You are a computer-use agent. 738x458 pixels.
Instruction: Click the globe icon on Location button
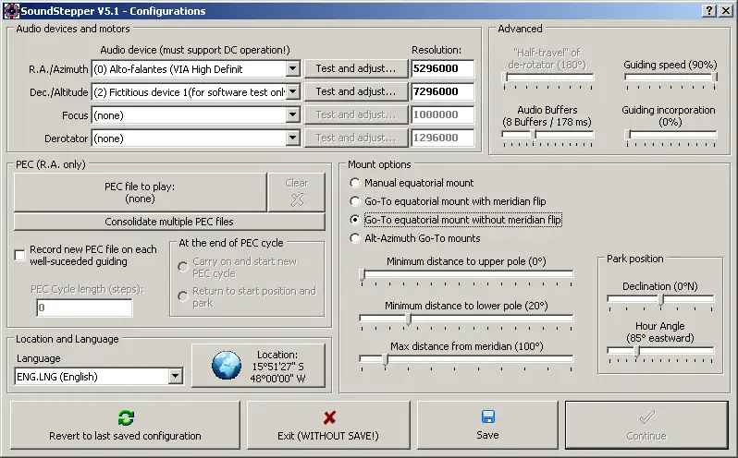(x=227, y=365)
